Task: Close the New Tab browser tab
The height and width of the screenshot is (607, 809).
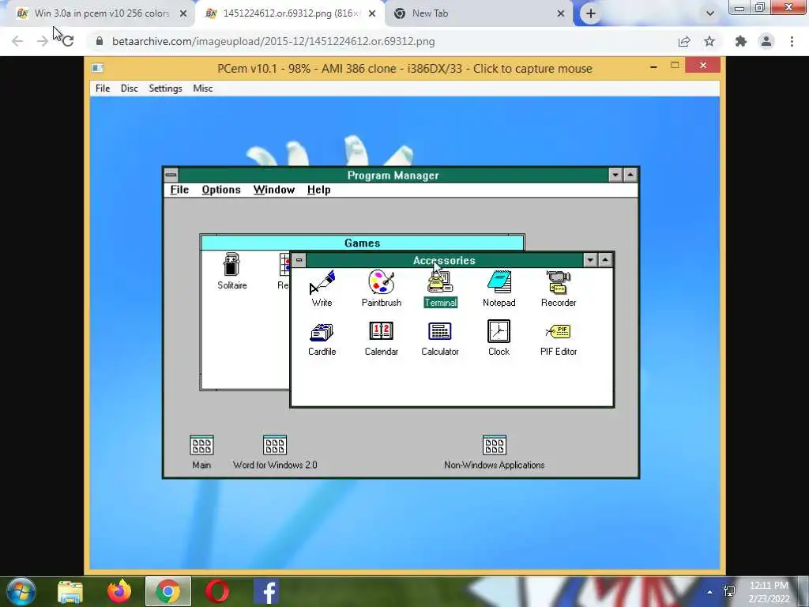Action: point(561,13)
